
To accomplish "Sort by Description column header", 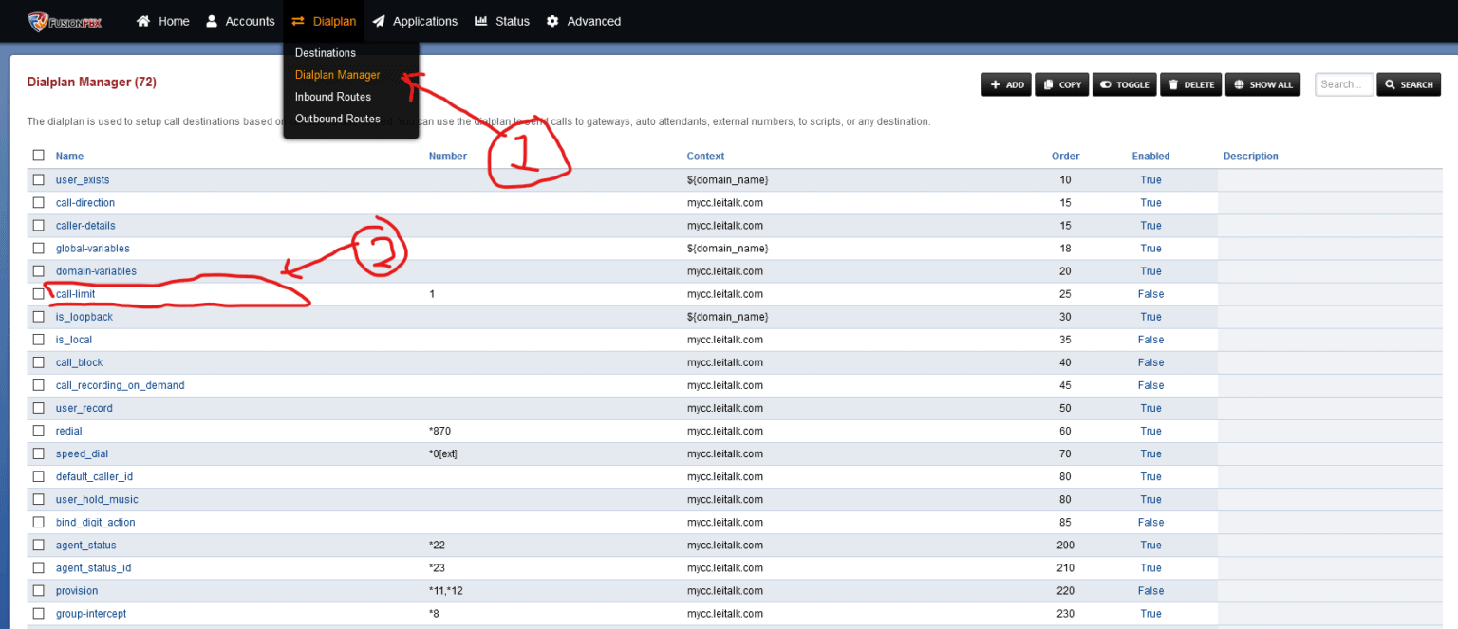I will click(1251, 157).
